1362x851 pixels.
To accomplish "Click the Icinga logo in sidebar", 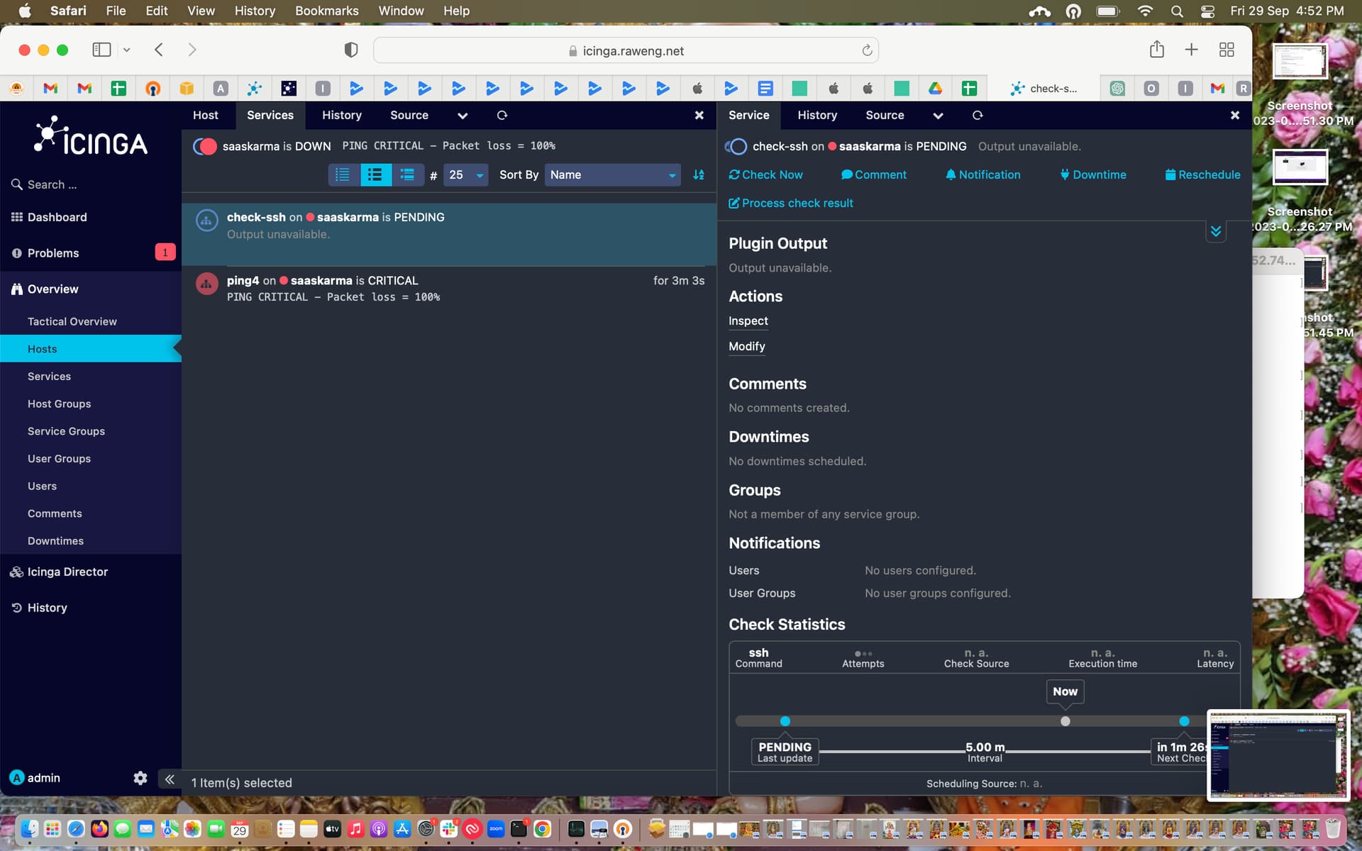I will point(91,135).
